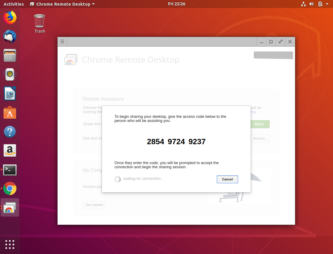Screen dimensions: 333x254
Task: Toggle fullscreen in Remote Desktop title bar
Action: click(x=281, y=42)
